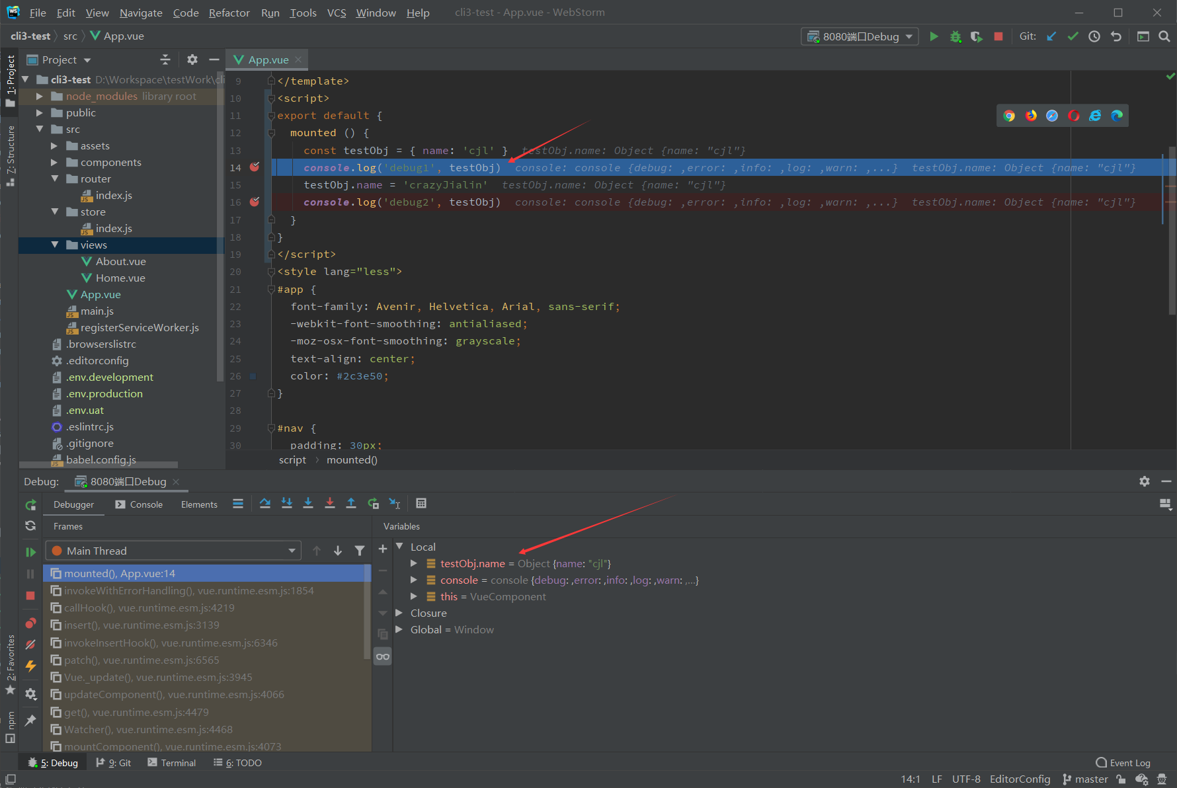The height and width of the screenshot is (788, 1177).
Task: Commit changes with the green Git checkmark
Action: (x=1073, y=37)
